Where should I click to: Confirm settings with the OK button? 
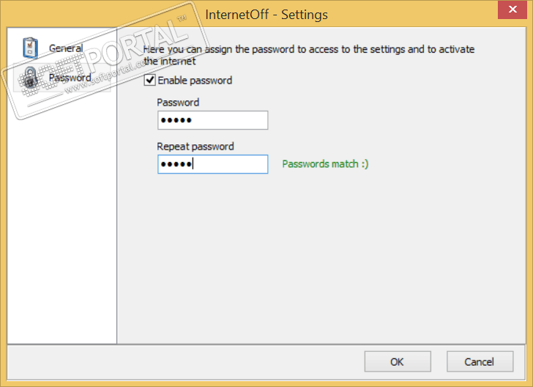pyautogui.click(x=397, y=361)
